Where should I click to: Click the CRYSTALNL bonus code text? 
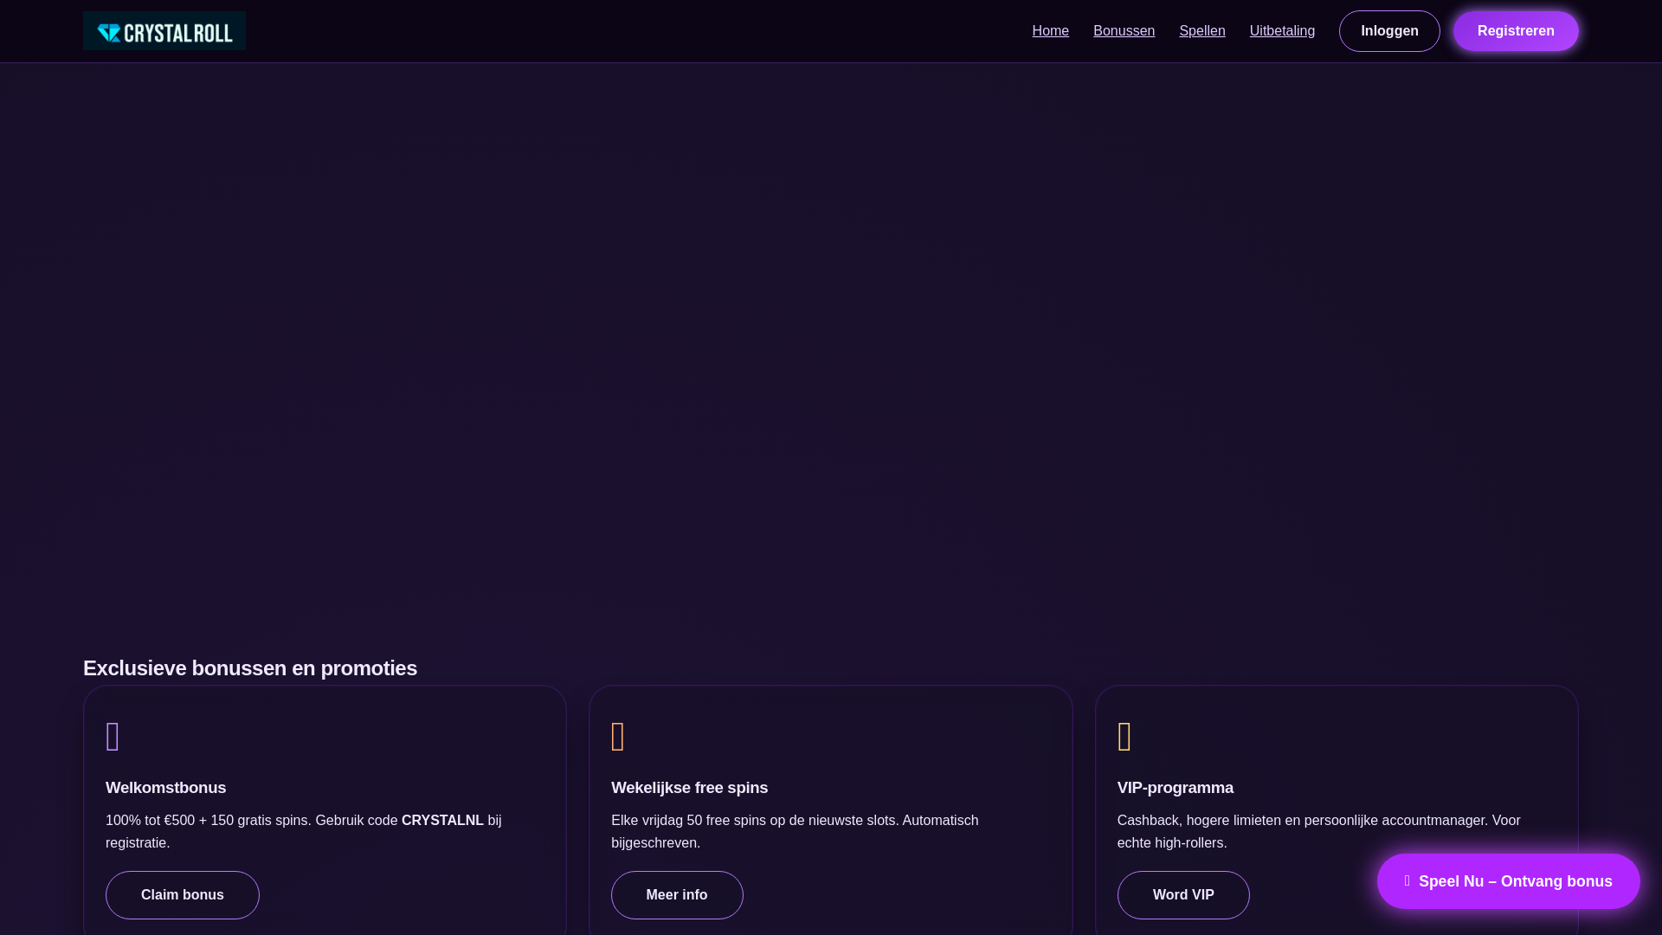click(442, 821)
